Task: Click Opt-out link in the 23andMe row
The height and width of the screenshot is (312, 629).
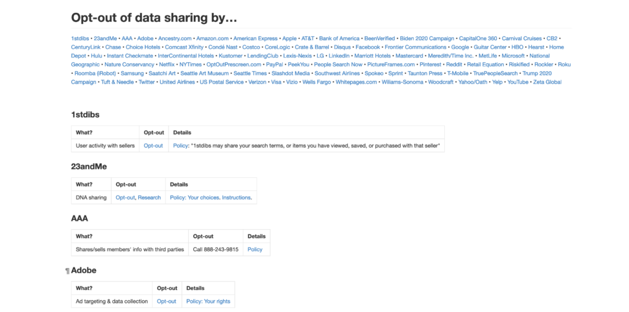Action: (x=125, y=197)
